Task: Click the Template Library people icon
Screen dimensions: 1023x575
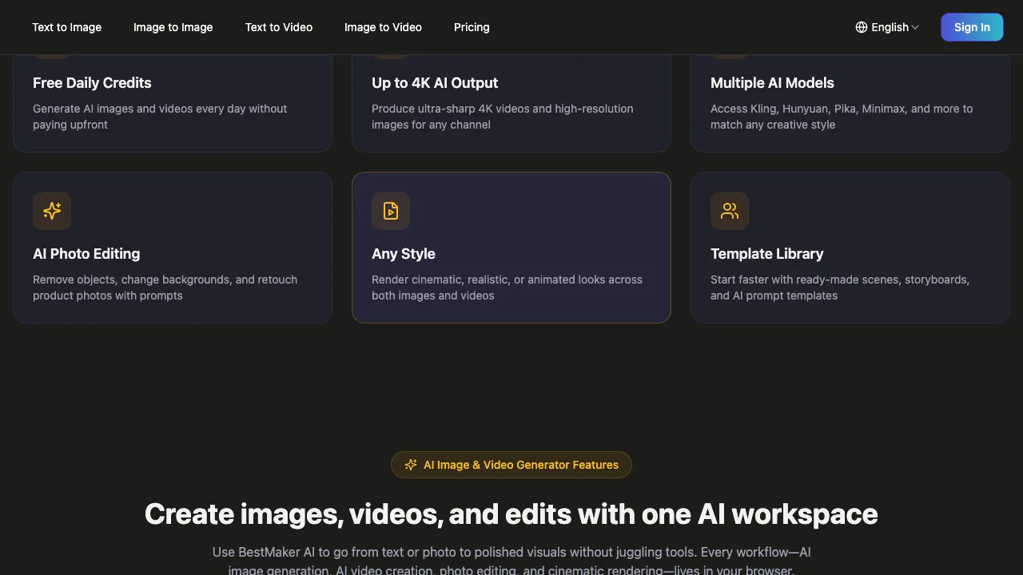Action: (730, 211)
